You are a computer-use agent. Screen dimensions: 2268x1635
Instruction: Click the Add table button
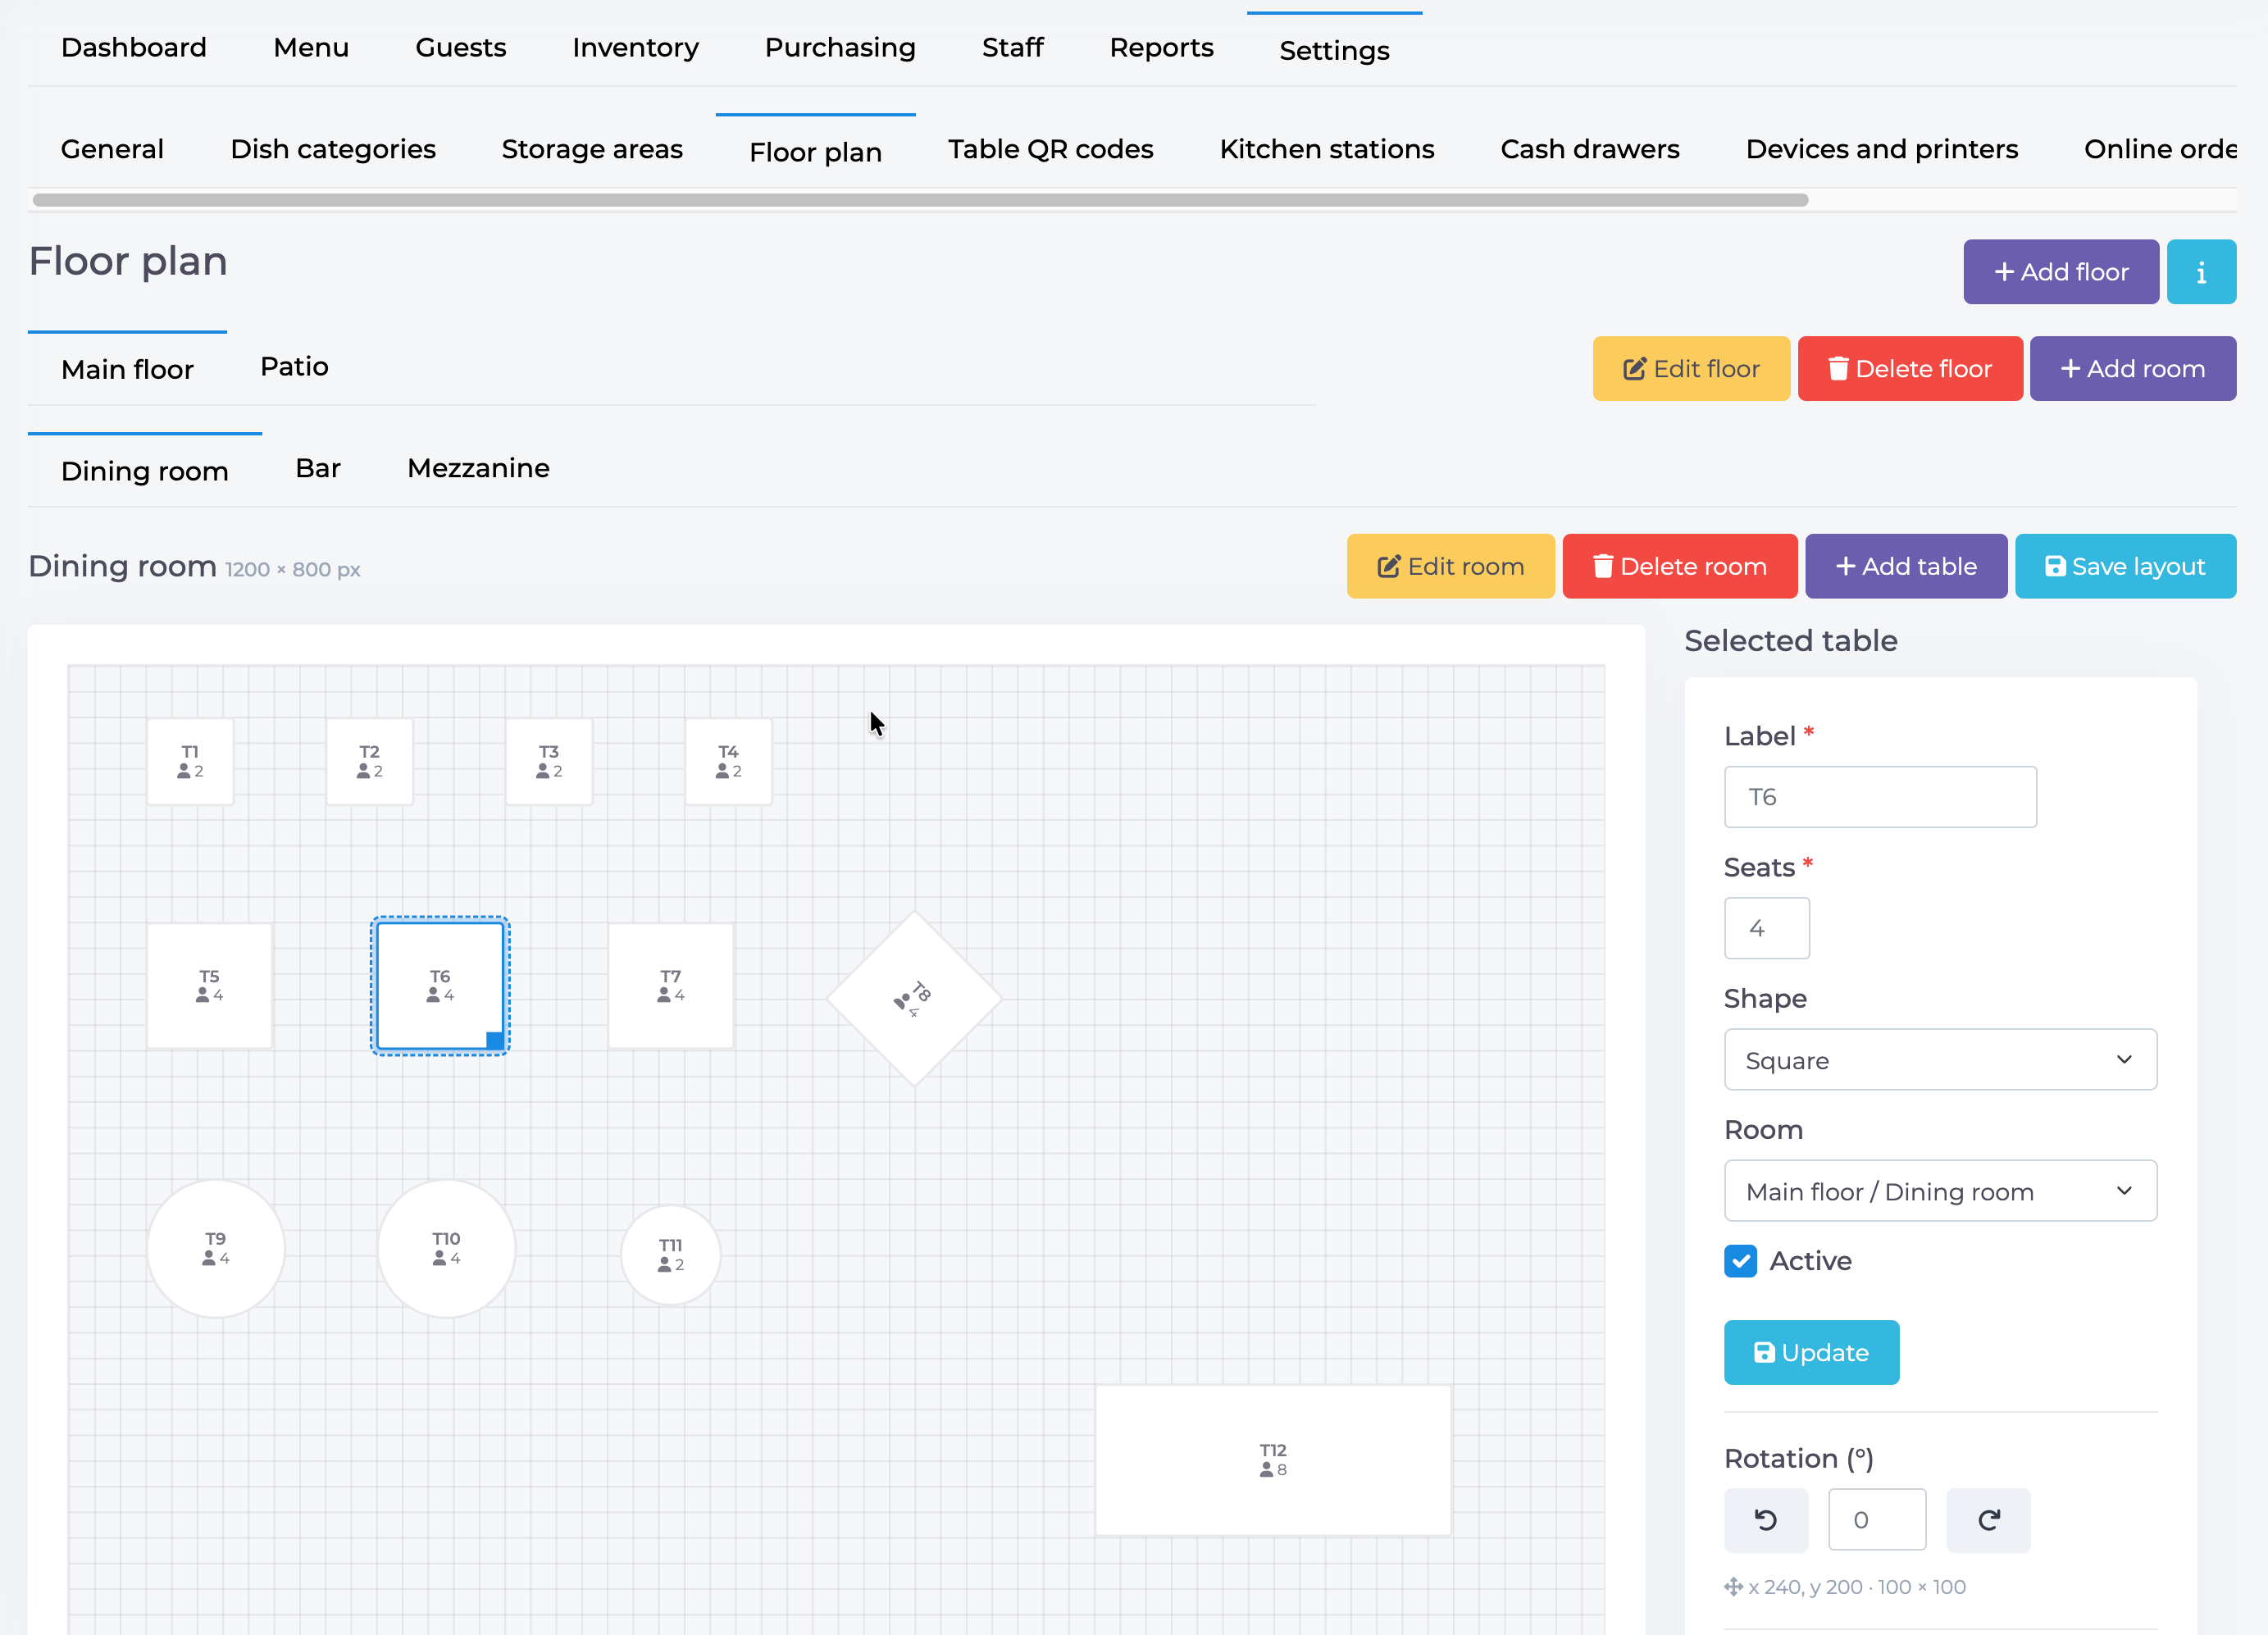coord(1905,566)
